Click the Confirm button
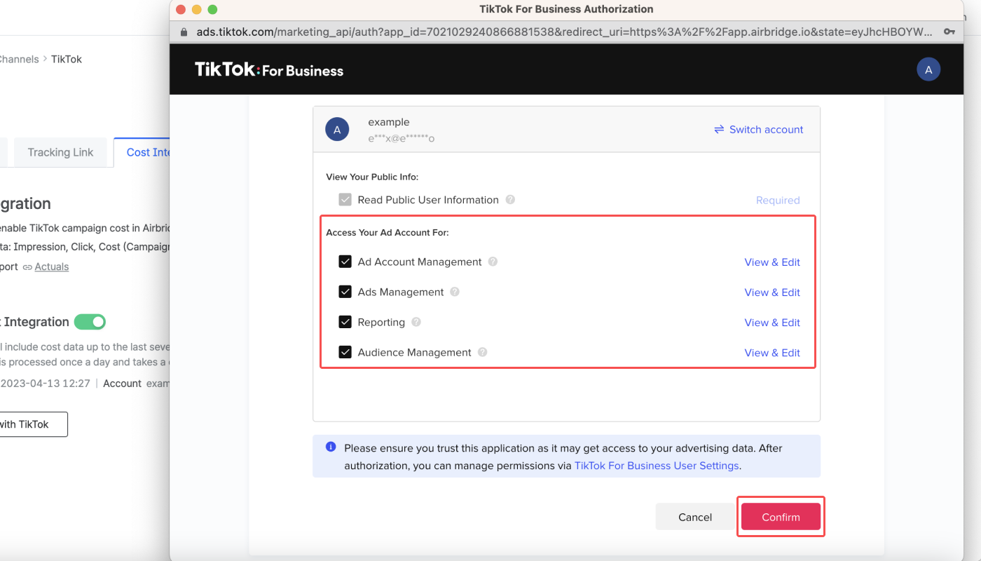The image size is (981, 561). click(781, 517)
